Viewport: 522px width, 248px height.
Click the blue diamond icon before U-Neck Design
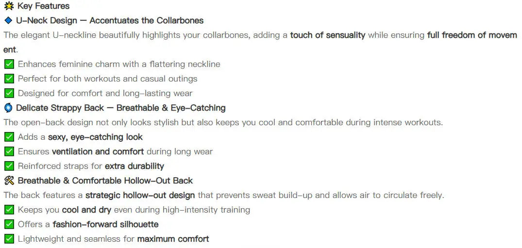[x=8, y=21]
